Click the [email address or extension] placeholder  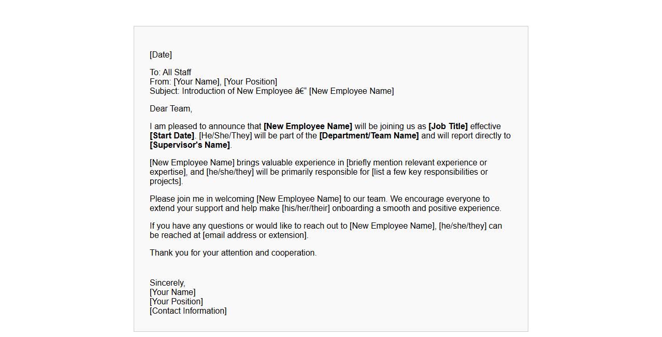pyautogui.click(x=255, y=235)
